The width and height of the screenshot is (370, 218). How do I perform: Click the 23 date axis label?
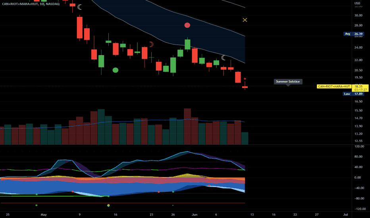pyautogui.click(x=151, y=215)
